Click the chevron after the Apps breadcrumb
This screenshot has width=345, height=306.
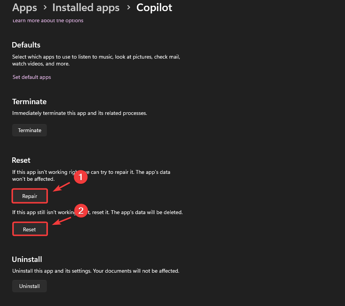click(x=45, y=8)
